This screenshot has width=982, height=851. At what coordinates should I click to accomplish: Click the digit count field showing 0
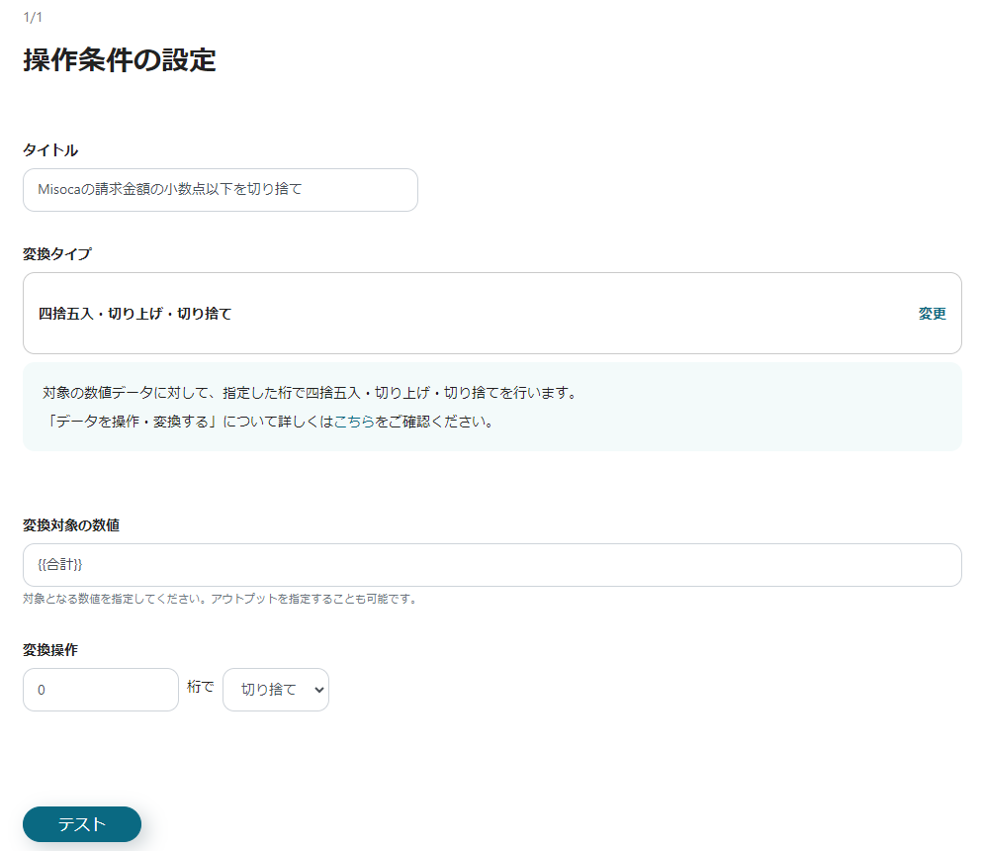pyautogui.click(x=101, y=690)
